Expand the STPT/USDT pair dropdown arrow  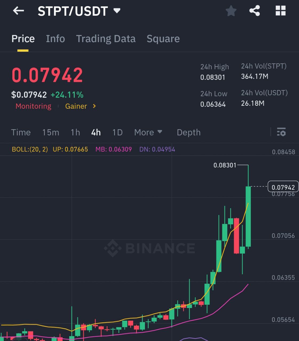117,11
